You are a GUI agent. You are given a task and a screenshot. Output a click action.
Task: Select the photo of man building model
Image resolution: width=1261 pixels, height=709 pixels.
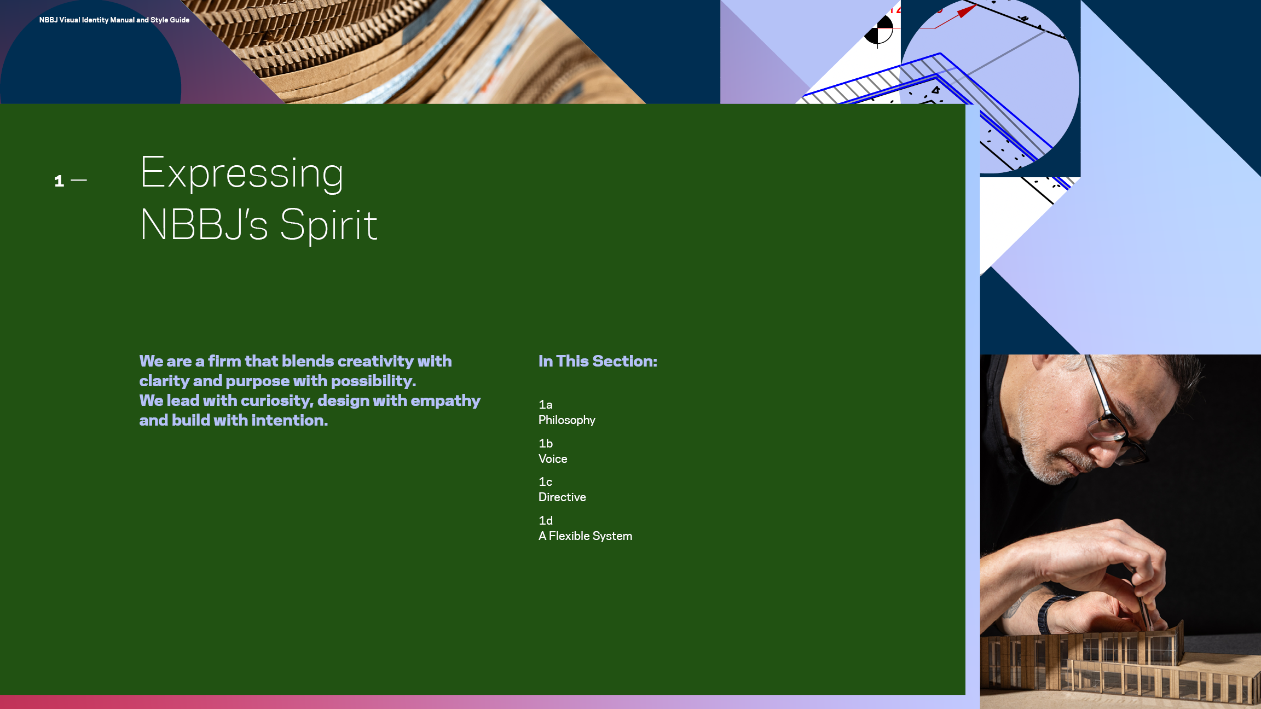(1120, 532)
